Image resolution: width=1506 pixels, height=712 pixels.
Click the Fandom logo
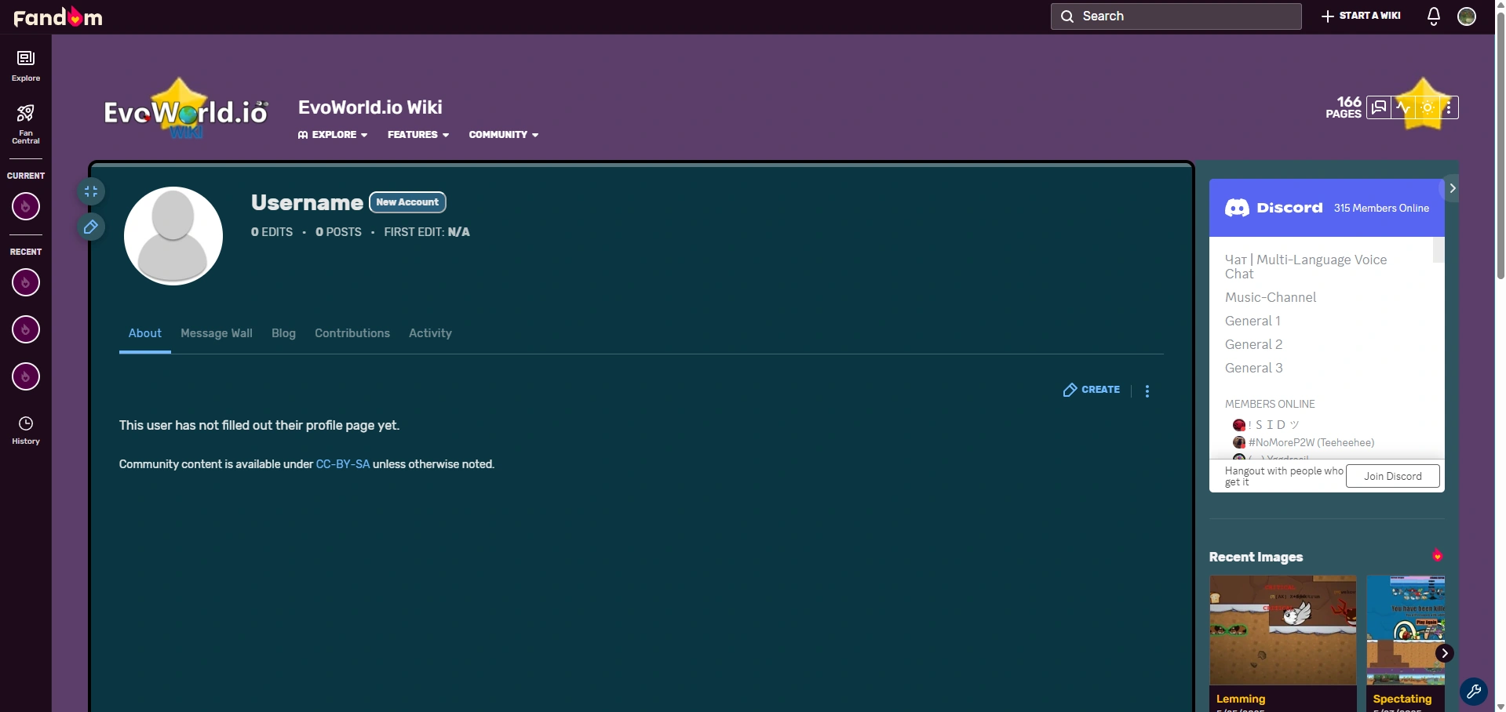coord(57,16)
